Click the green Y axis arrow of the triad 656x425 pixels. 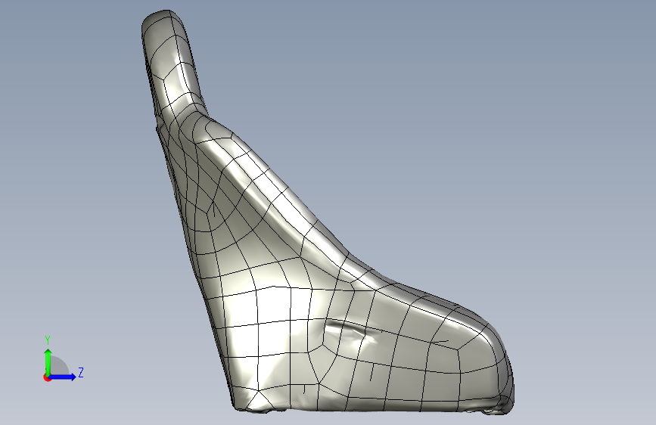tap(48, 361)
